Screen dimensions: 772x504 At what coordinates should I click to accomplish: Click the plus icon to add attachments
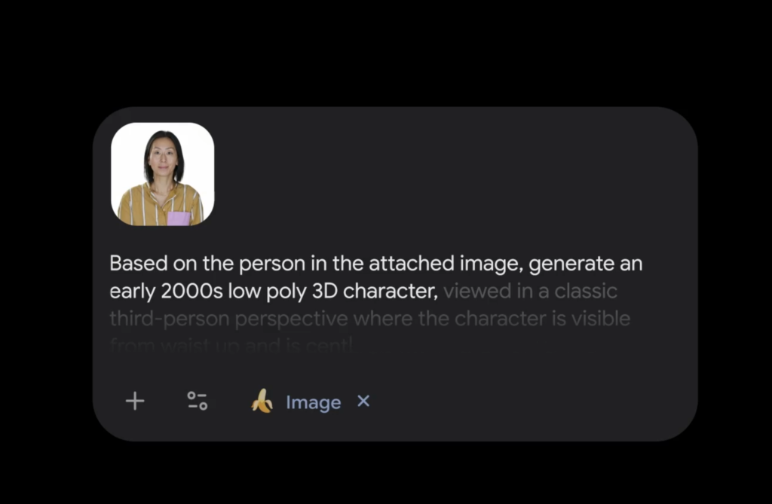coord(135,401)
